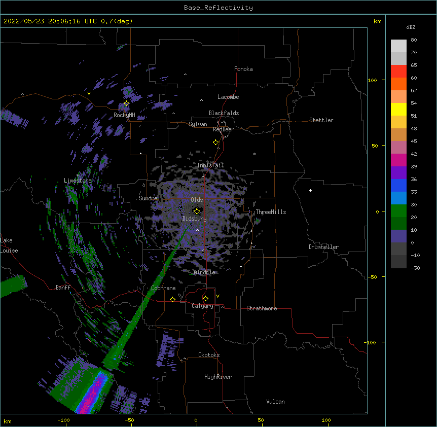Click the 50 tick label on horizontal axis
The image size is (437, 427).
point(261,420)
